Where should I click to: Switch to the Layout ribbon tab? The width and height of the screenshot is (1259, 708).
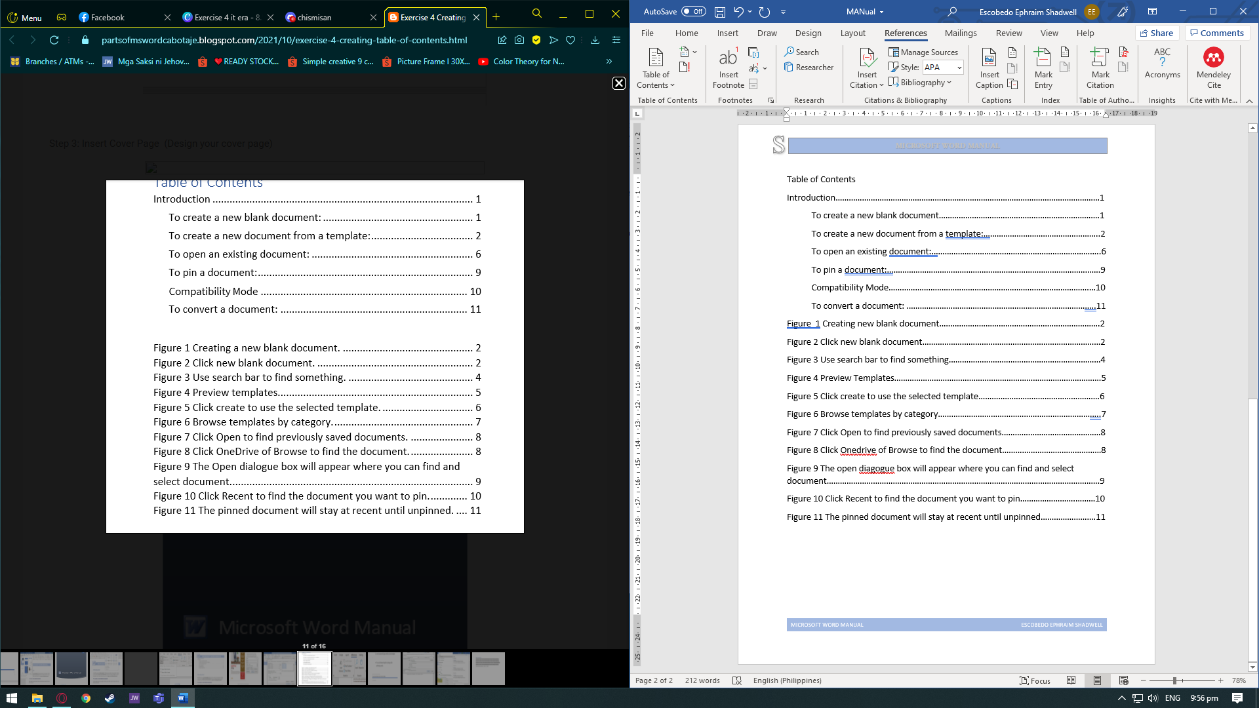tap(853, 33)
